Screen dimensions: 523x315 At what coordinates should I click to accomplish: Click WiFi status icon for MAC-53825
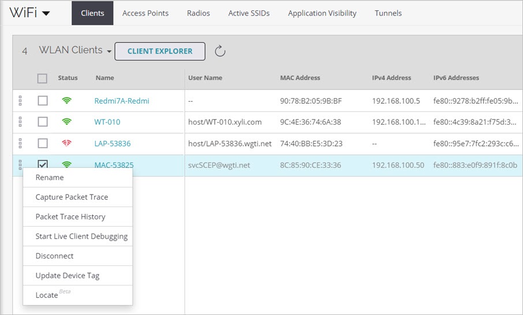pyautogui.click(x=67, y=164)
